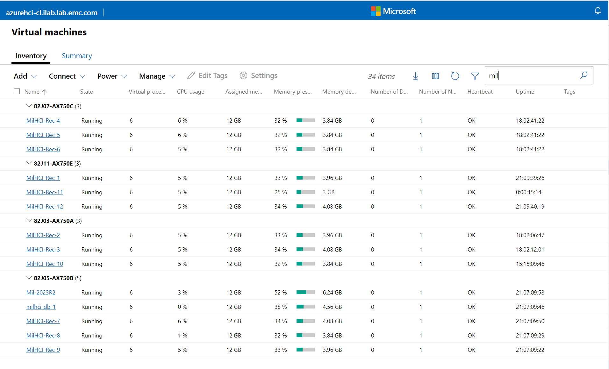This screenshot has height=369, width=609.
Task: Open the MilHCI-Rec-11 virtual machine
Action: [x=45, y=192]
